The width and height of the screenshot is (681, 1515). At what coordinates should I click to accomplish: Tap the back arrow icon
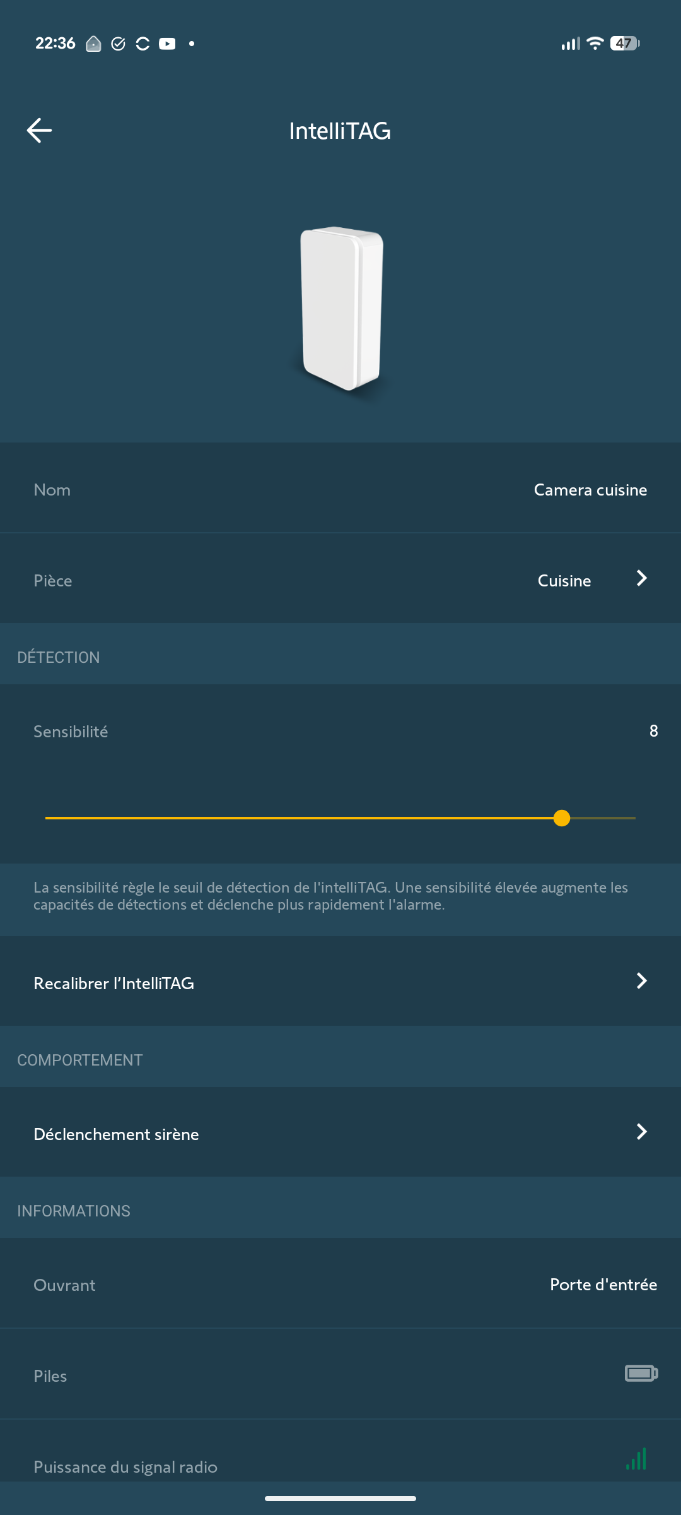(x=39, y=131)
